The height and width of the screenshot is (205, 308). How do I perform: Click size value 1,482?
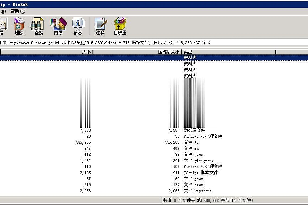click(85, 161)
